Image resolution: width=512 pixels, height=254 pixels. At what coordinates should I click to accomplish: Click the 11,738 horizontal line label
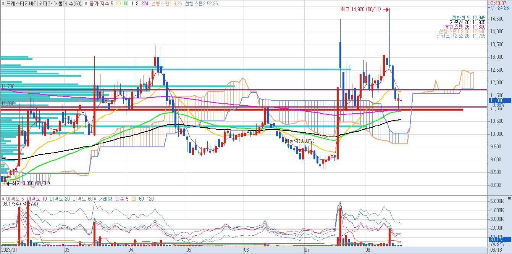8,87
